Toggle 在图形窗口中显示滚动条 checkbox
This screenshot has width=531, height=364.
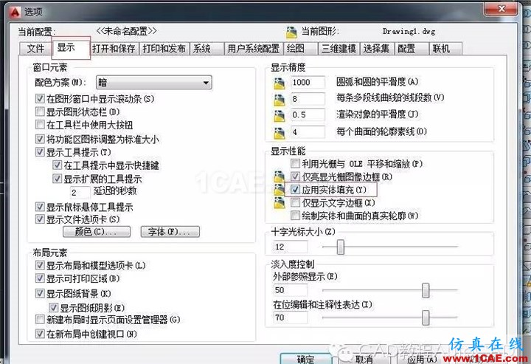(x=40, y=99)
